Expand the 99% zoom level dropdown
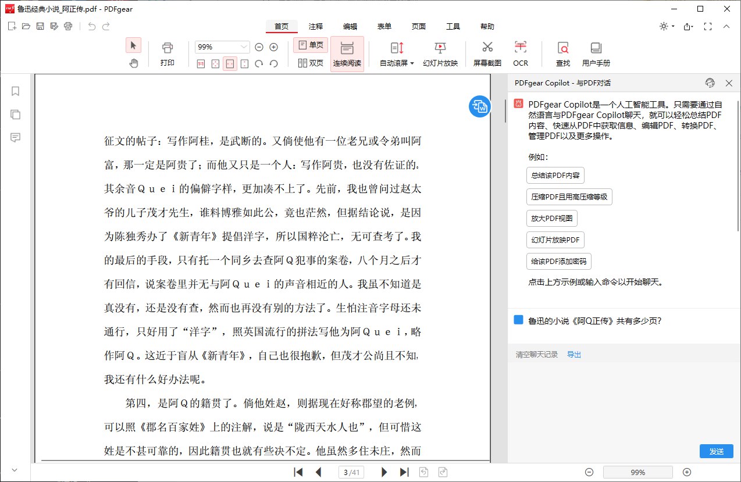This screenshot has width=741, height=482. [x=243, y=47]
